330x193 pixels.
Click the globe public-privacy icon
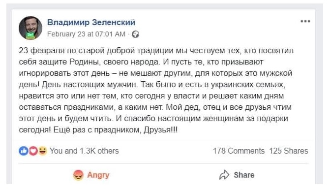pos(135,34)
